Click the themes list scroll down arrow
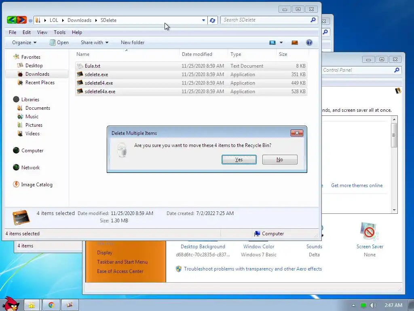Viewport: 414px width, 311px height. [x=394, y=210]
